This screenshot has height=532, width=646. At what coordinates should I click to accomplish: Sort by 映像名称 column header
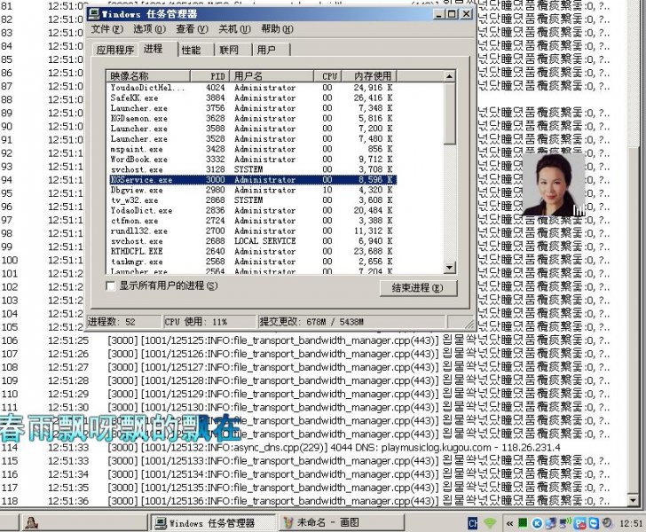click(148, 76)
